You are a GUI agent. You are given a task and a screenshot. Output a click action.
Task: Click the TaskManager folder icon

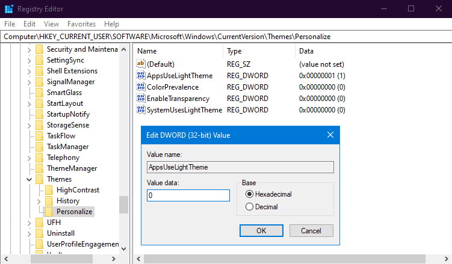(x=40, y=147)
